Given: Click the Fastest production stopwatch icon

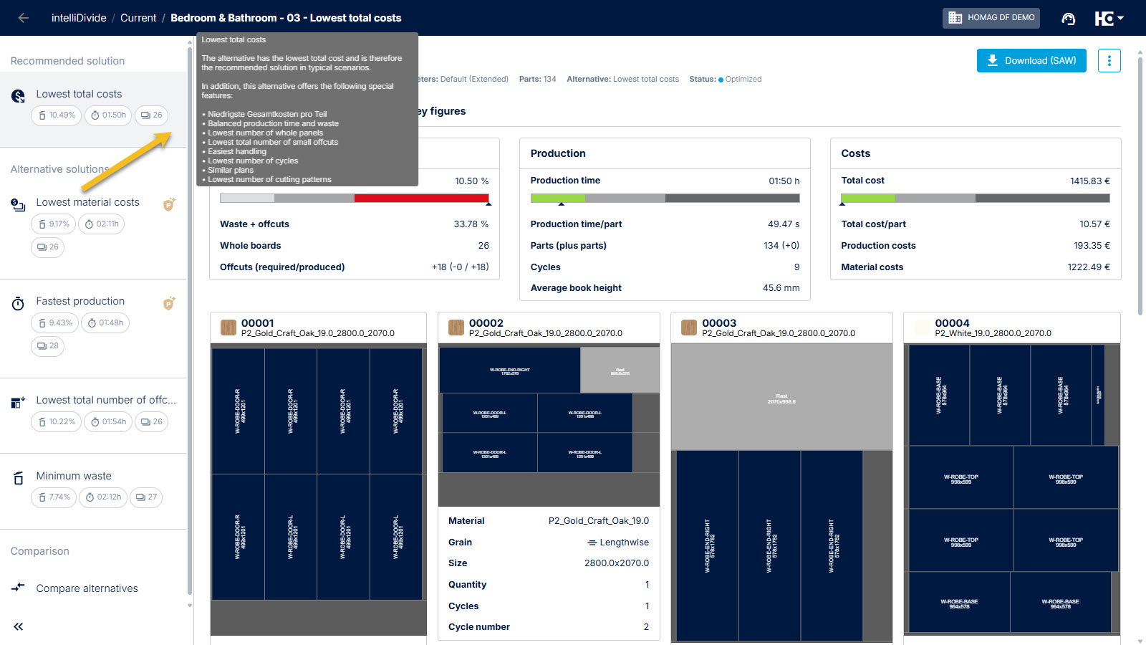Looking at the screenshot, I should click(x=19, y=304).
